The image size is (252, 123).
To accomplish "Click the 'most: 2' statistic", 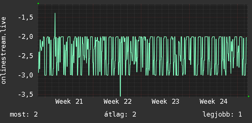I will coord(24,114).
